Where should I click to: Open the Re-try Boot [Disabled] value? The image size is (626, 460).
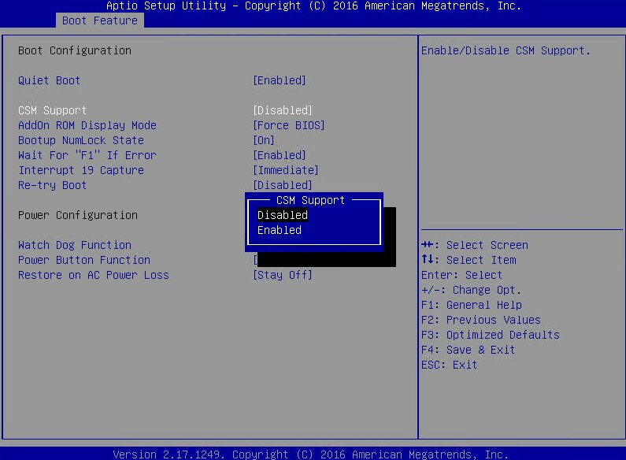(x=283, y=185)
